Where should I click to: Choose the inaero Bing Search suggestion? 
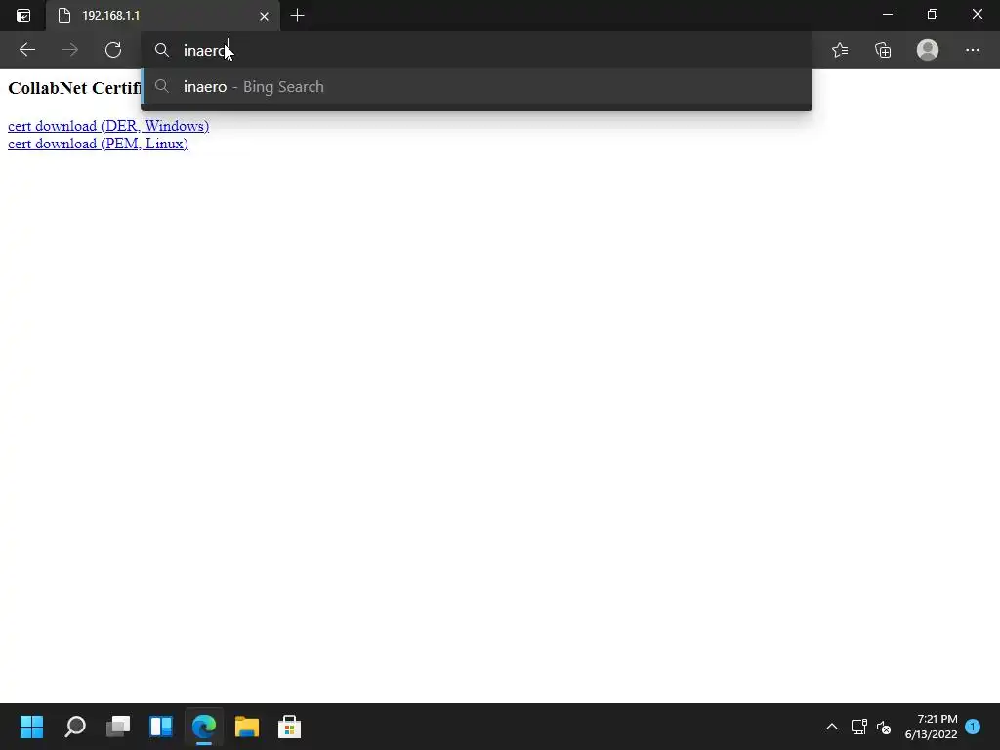point(477,87)
